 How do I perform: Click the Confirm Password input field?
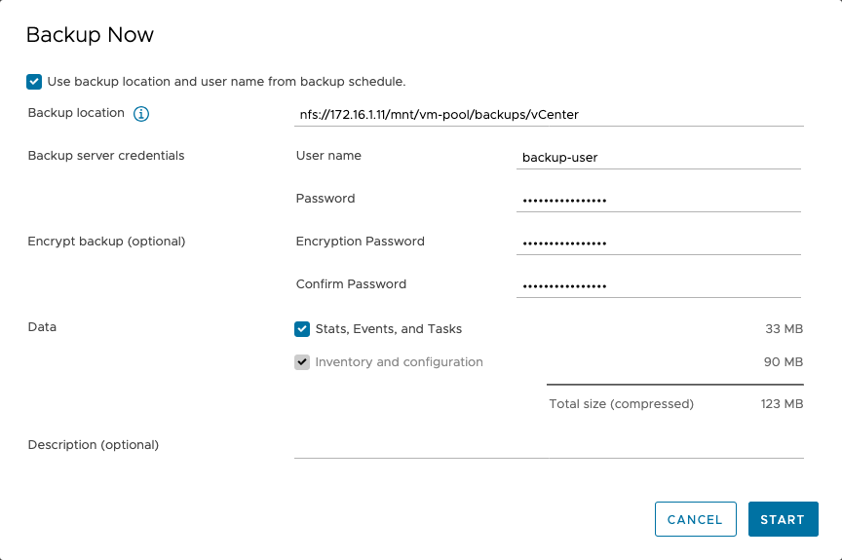click(x=659, y=285)
